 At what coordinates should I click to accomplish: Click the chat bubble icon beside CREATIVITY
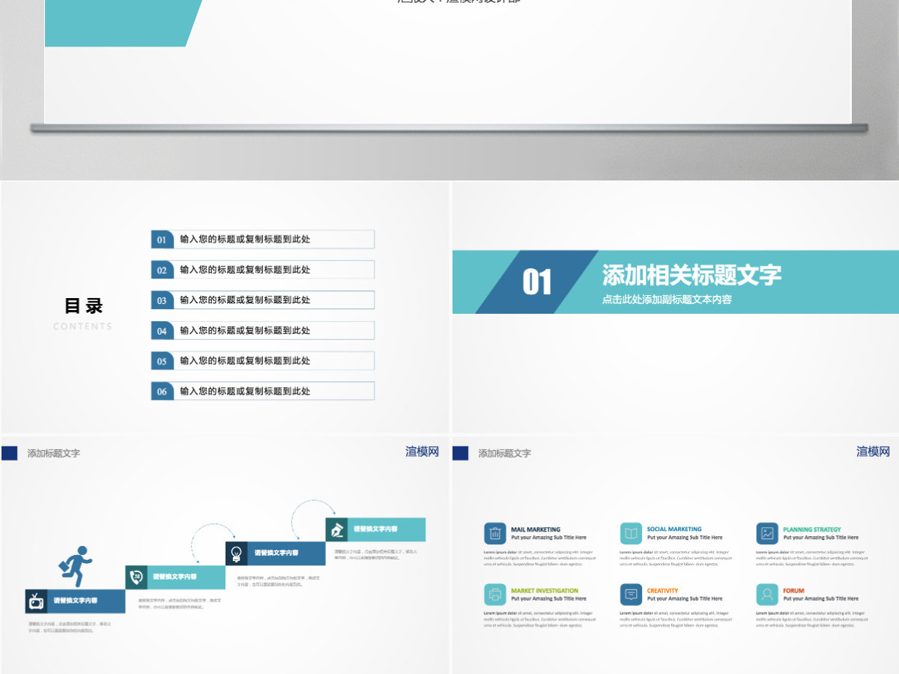point(632,595)
